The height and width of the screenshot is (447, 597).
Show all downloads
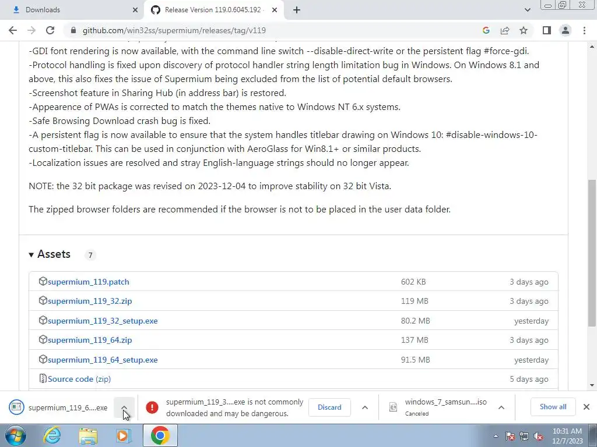553,407
